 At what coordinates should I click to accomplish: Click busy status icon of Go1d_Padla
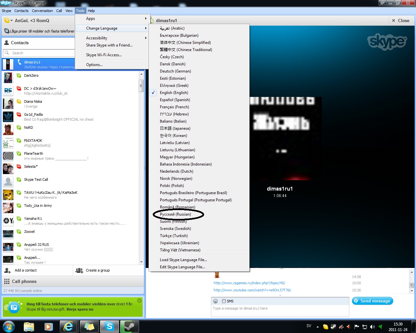[x=19, y=114]
